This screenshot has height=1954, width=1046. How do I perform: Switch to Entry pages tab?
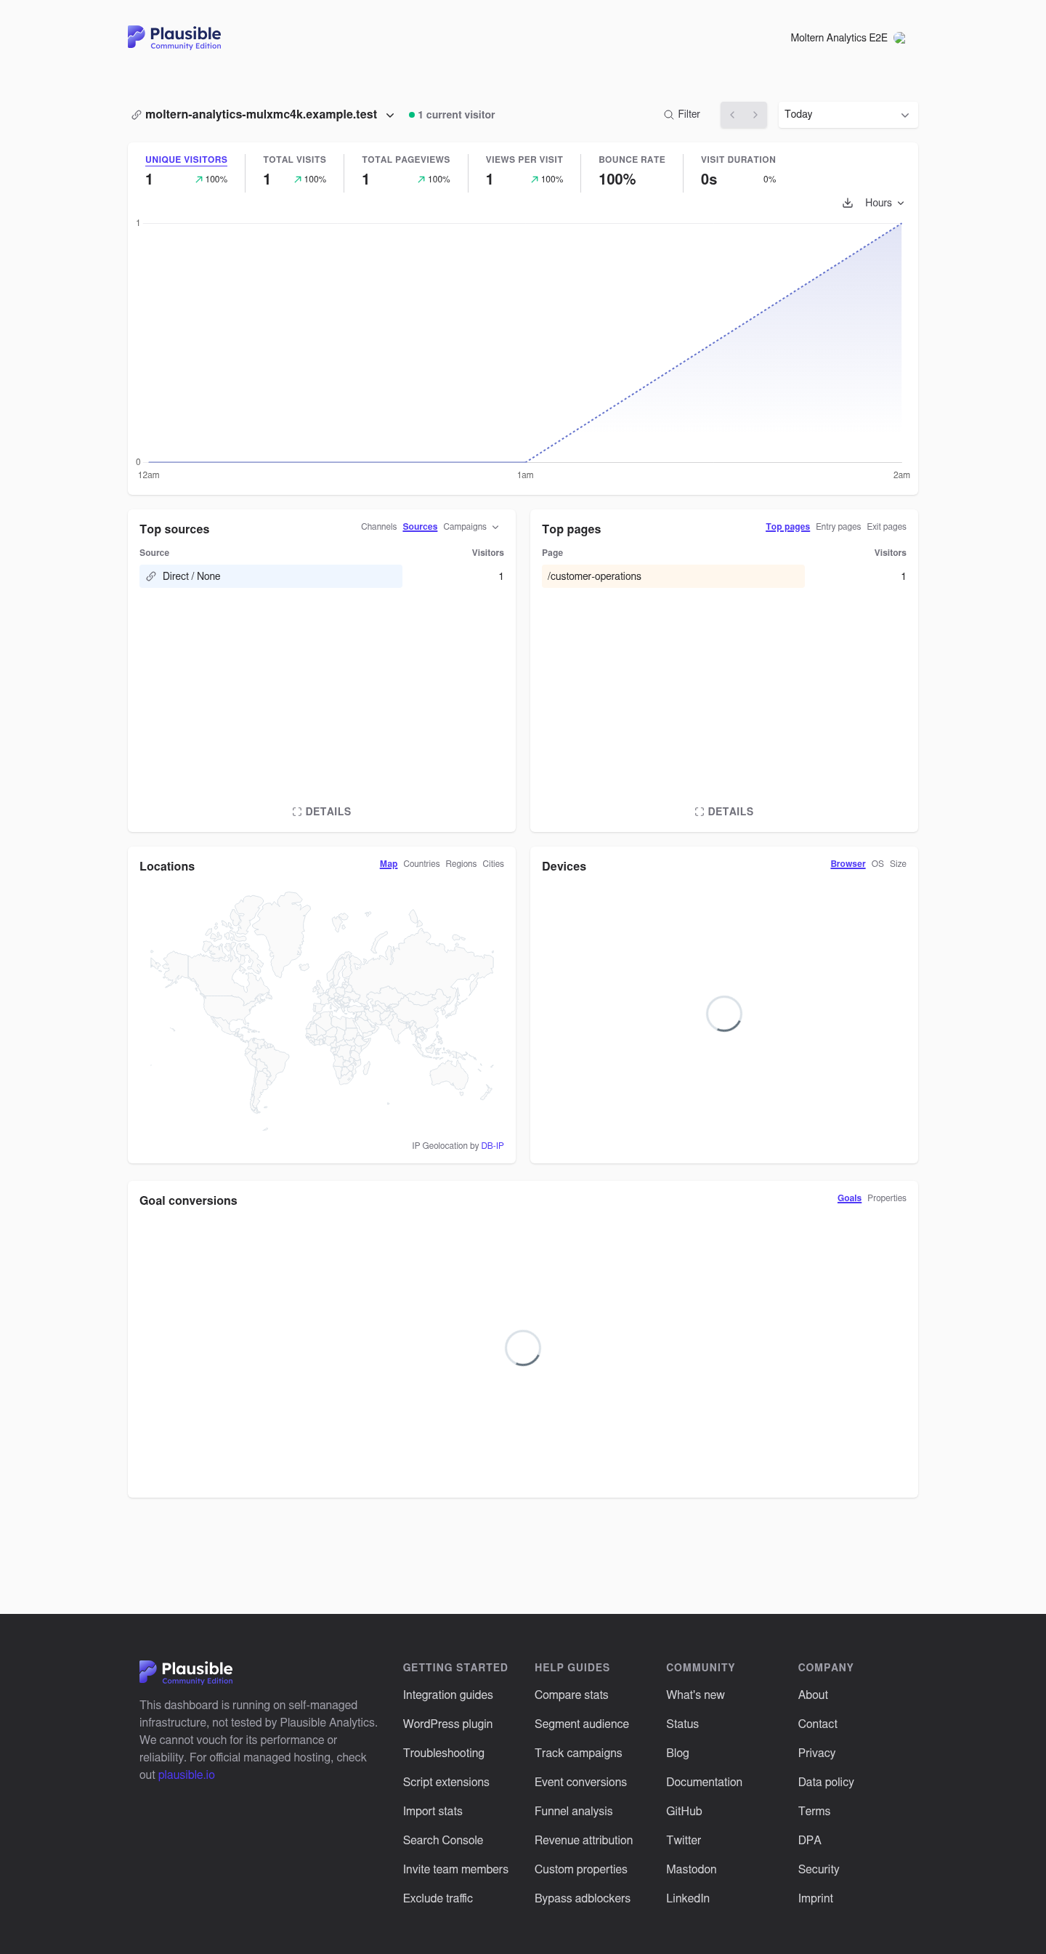tap(838, 526)
